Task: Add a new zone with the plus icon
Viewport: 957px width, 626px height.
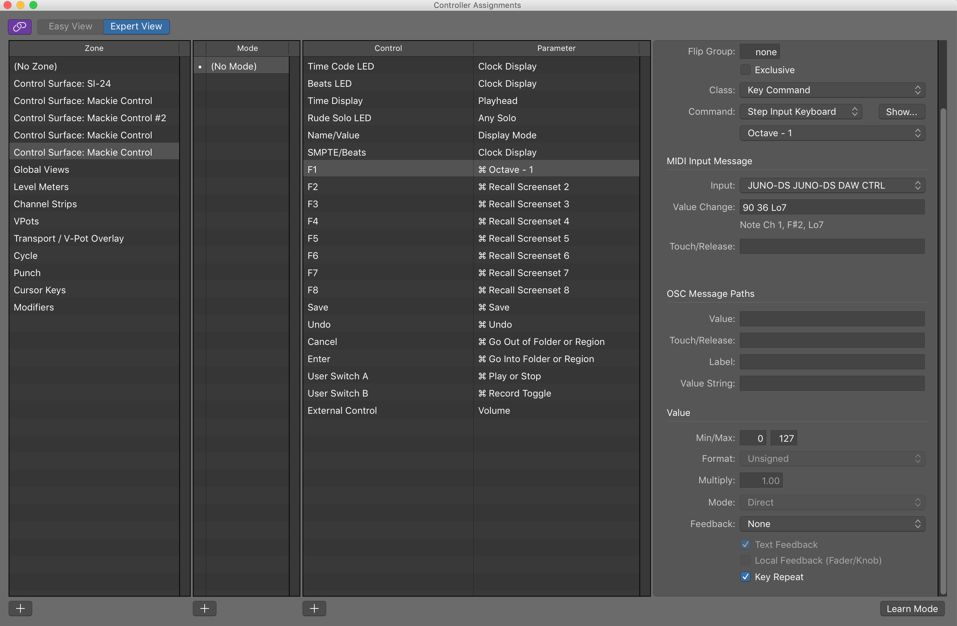Action: [20, 608]
